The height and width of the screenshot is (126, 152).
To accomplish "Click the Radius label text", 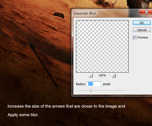I will [81, 84].
